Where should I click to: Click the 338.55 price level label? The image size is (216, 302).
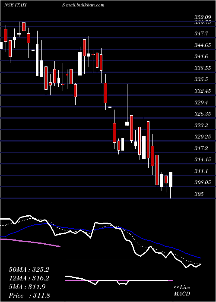click(x=203, y=68)
